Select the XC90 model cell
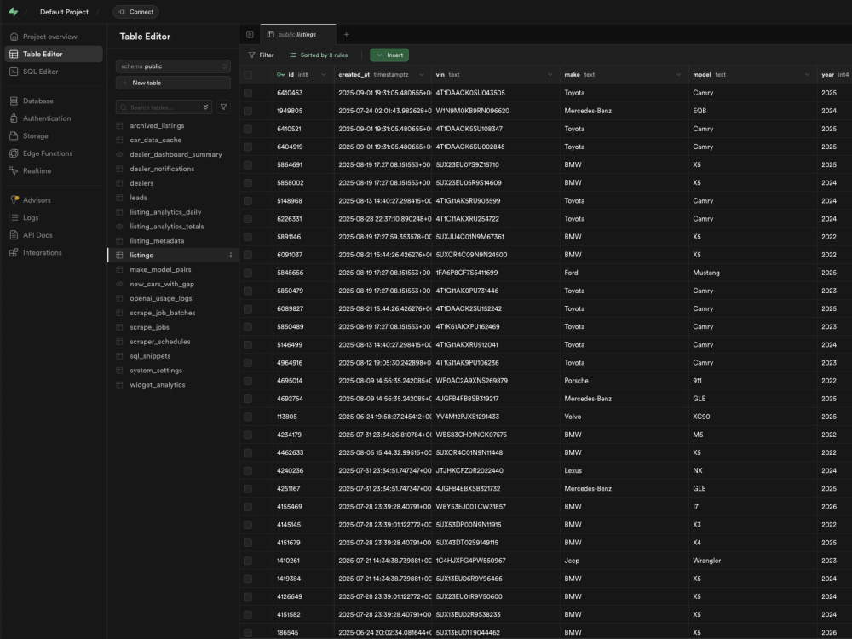Screen dimensions: 852x639 point(752,417)
